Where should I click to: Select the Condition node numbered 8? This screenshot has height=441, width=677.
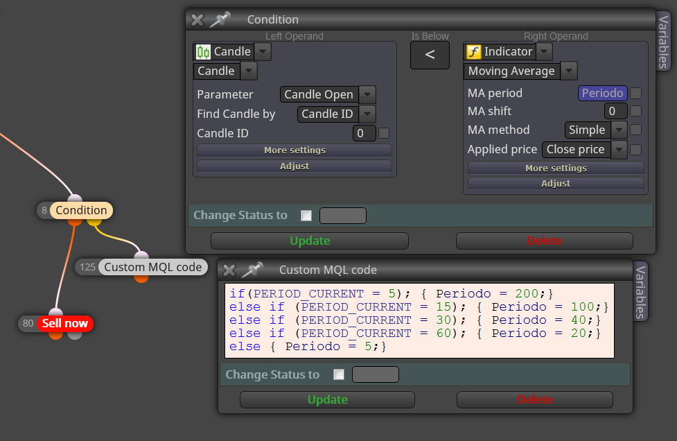[x=81, y=210]
